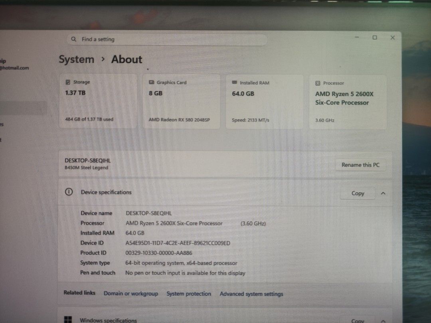Collapse the Device specifications section

(383, 194)
